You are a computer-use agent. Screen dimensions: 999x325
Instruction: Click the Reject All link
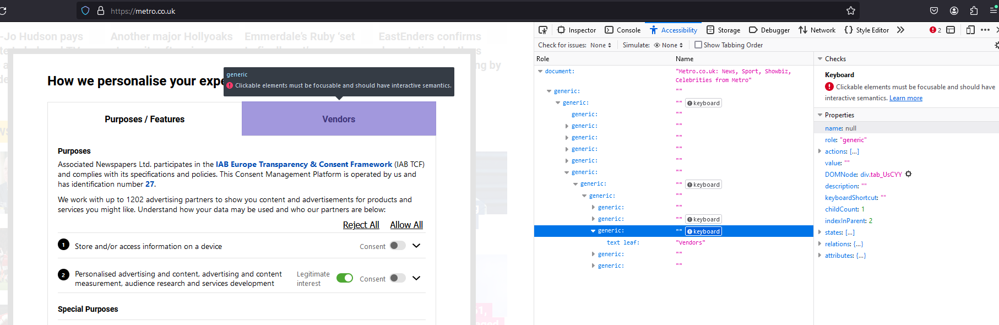pos(361,225)
